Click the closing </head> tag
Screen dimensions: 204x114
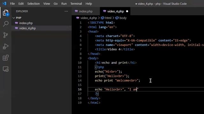click(x=94, y=54)
